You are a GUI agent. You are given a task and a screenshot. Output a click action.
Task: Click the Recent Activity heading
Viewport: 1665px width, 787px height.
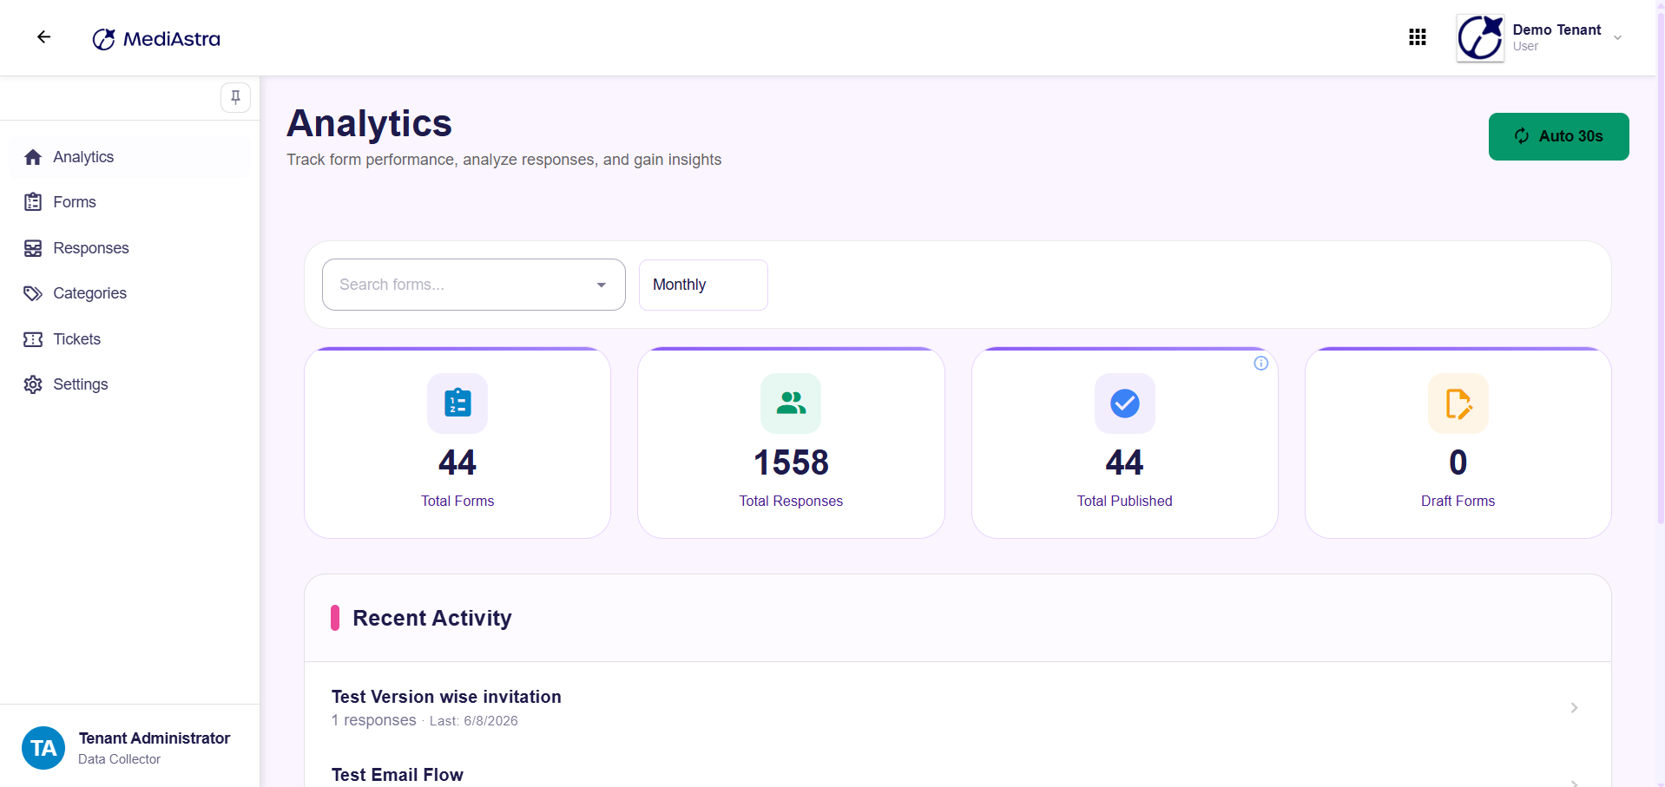click(432, 618)
